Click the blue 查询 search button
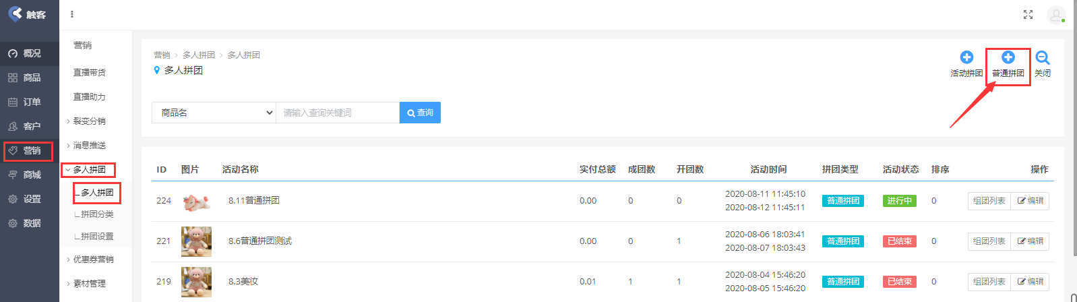Image resolution: width=1077 pixels, height=302 pixels. click(x=420, y=113)
